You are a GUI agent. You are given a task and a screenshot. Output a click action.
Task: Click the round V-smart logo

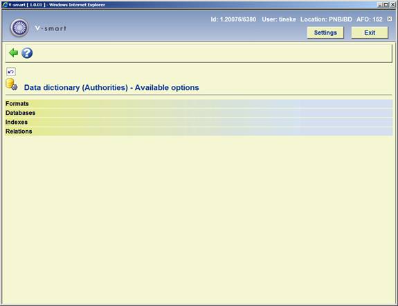[x=19, y=28]
